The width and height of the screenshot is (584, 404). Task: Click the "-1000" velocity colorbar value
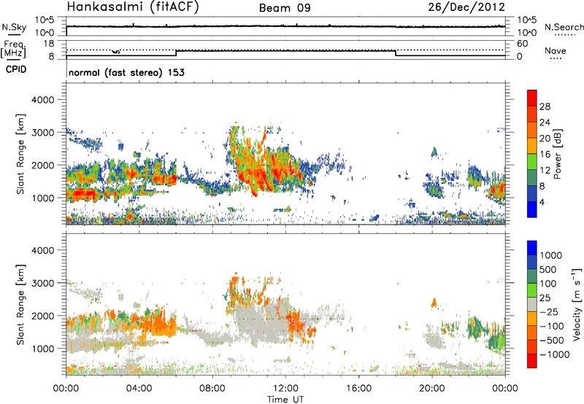555,354
